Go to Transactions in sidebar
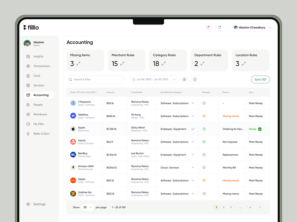The image size is (297, 222). click(x=41, y=66)
